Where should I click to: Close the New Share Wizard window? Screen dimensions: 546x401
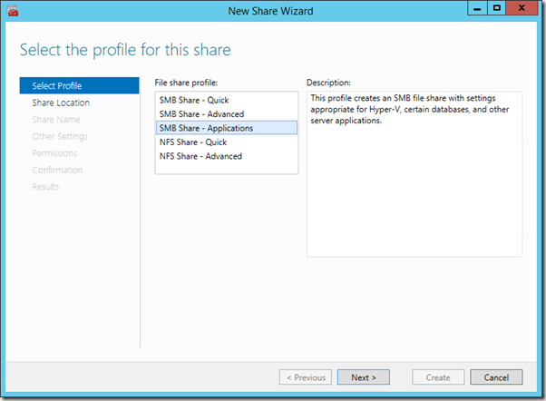[522, 8]
